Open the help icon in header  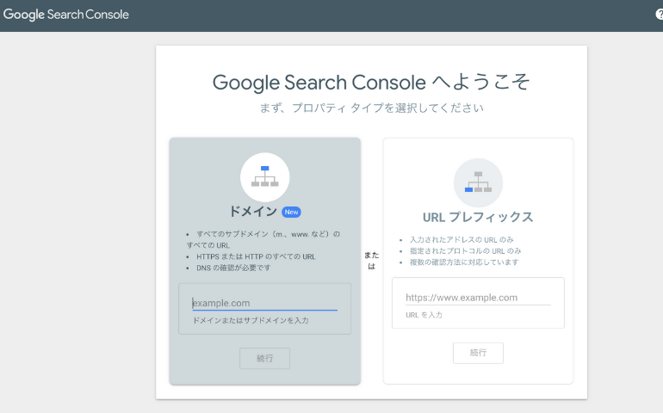point(660,15)
